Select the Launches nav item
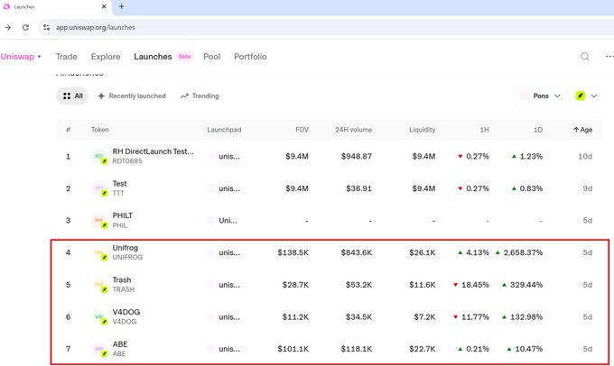Screen dimensions: 614x366 [x=153, y=57]
